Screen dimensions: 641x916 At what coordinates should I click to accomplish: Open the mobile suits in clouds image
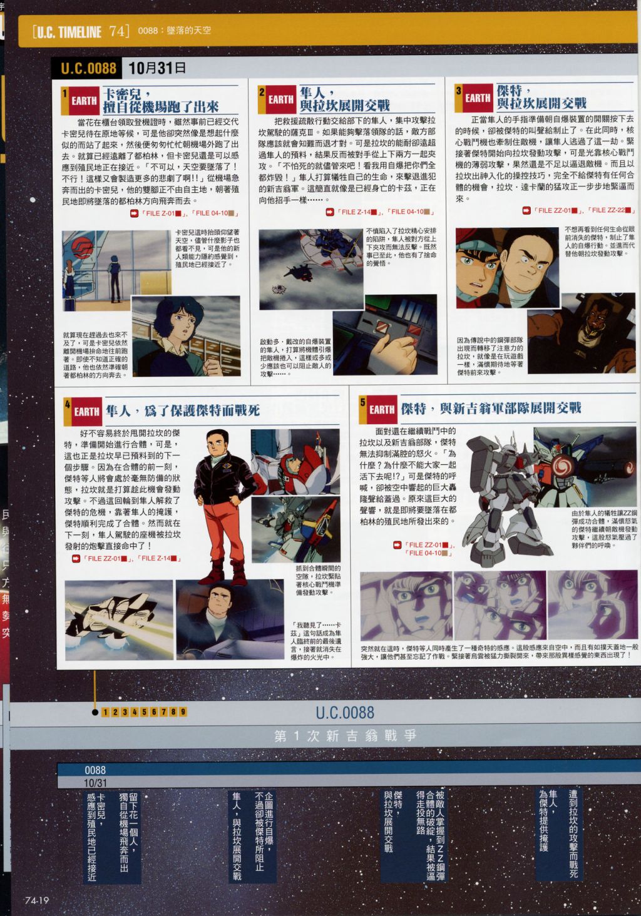click(311, 268)
